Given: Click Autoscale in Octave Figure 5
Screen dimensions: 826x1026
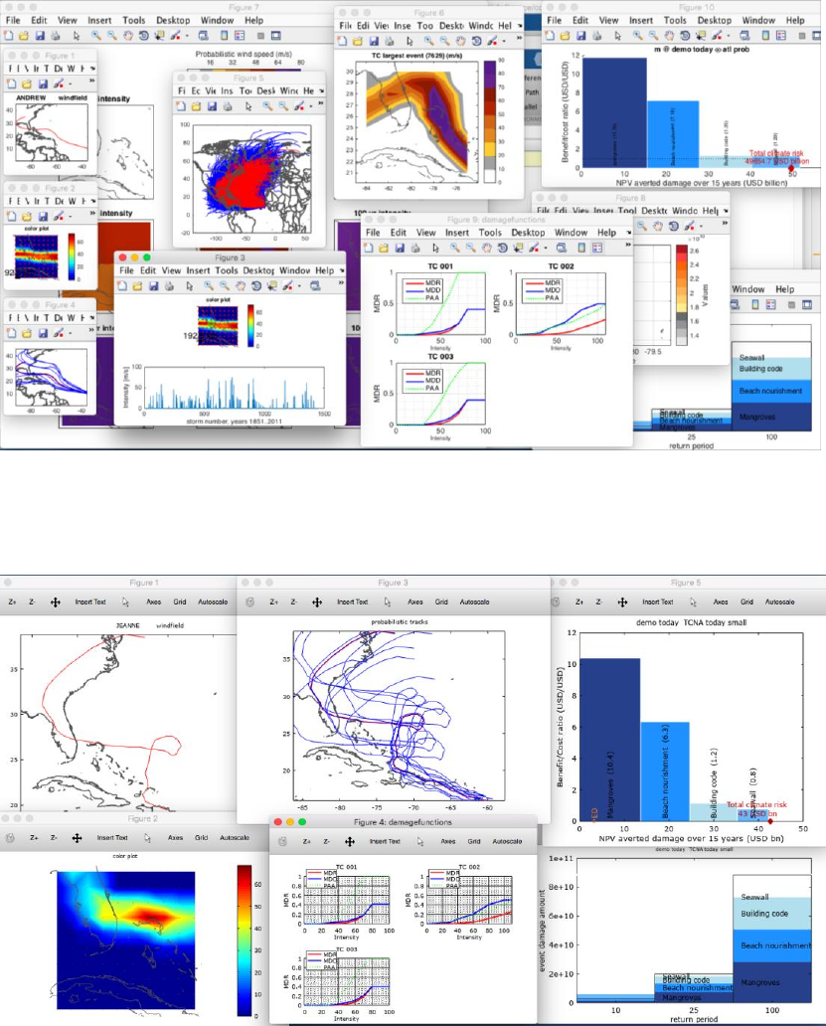Looking at the screenshot, I should point(780,602).
